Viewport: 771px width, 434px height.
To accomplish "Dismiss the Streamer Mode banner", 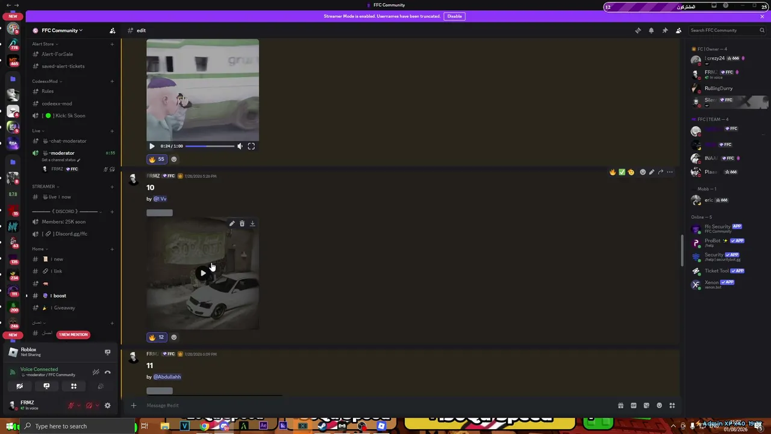I will click(762, 16).
